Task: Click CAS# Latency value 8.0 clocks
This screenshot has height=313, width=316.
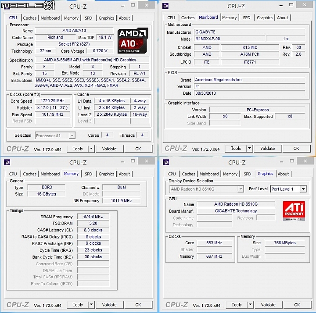Action: [x=93, y=230]
